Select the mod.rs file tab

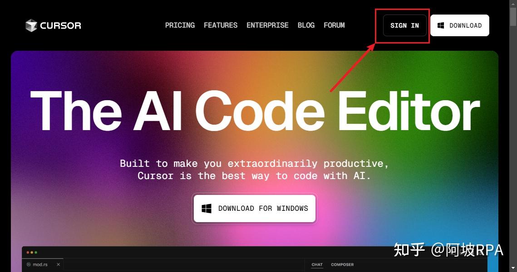pyautogui.click(x=43, y=264)
